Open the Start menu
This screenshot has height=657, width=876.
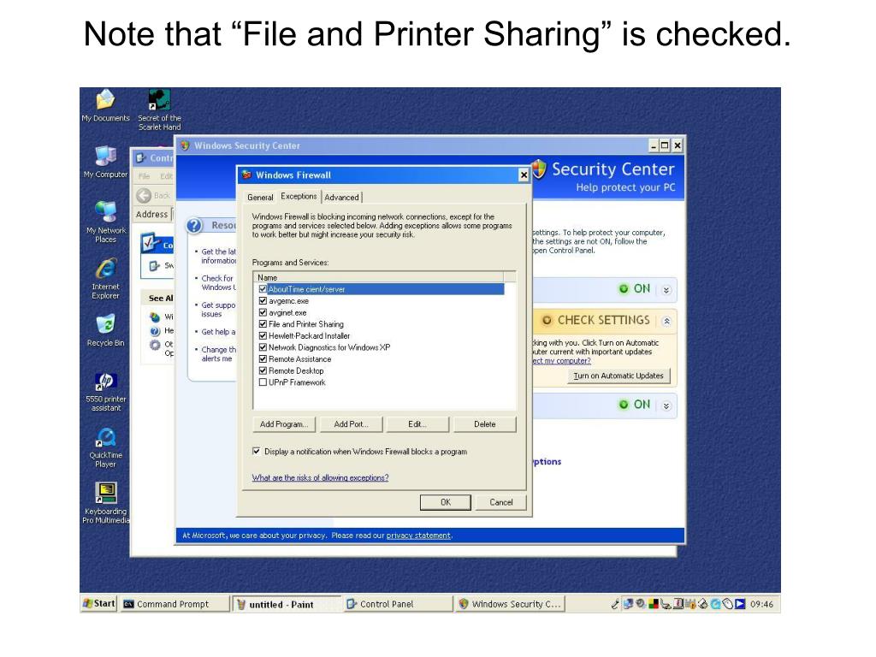point(99,603)
